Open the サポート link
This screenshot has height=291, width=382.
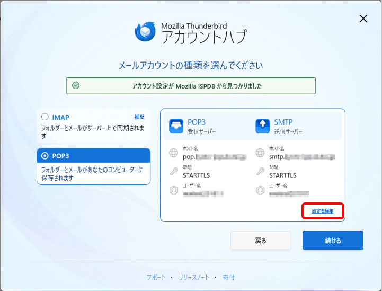pos(156,277)
